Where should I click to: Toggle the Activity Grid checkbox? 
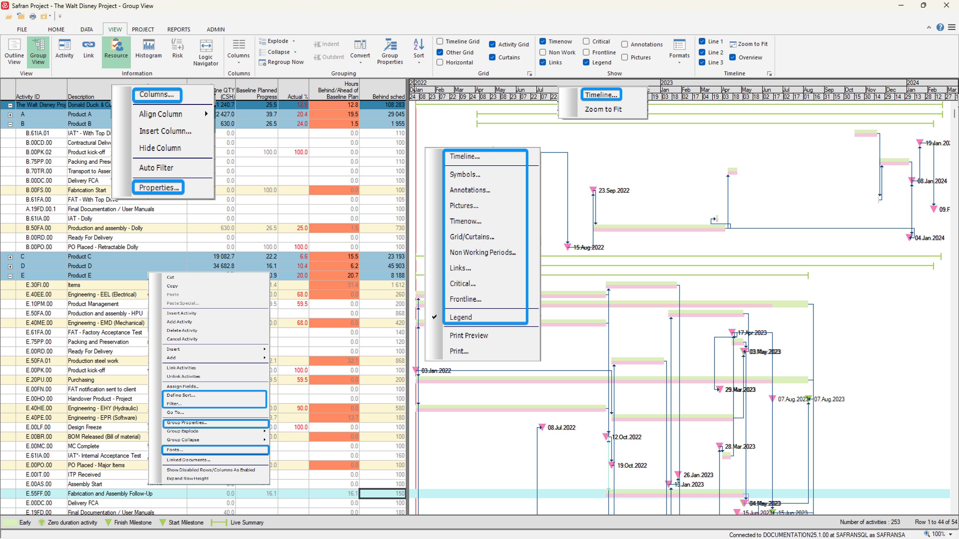click(x=492, y=44)
